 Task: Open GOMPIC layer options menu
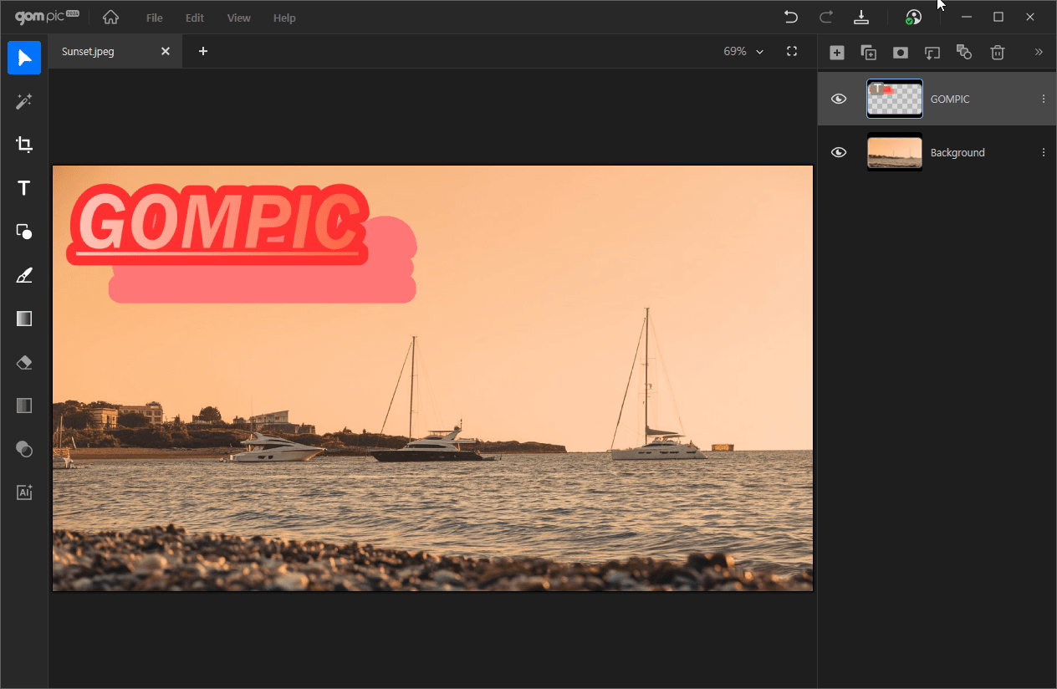tap(1043, 99)
